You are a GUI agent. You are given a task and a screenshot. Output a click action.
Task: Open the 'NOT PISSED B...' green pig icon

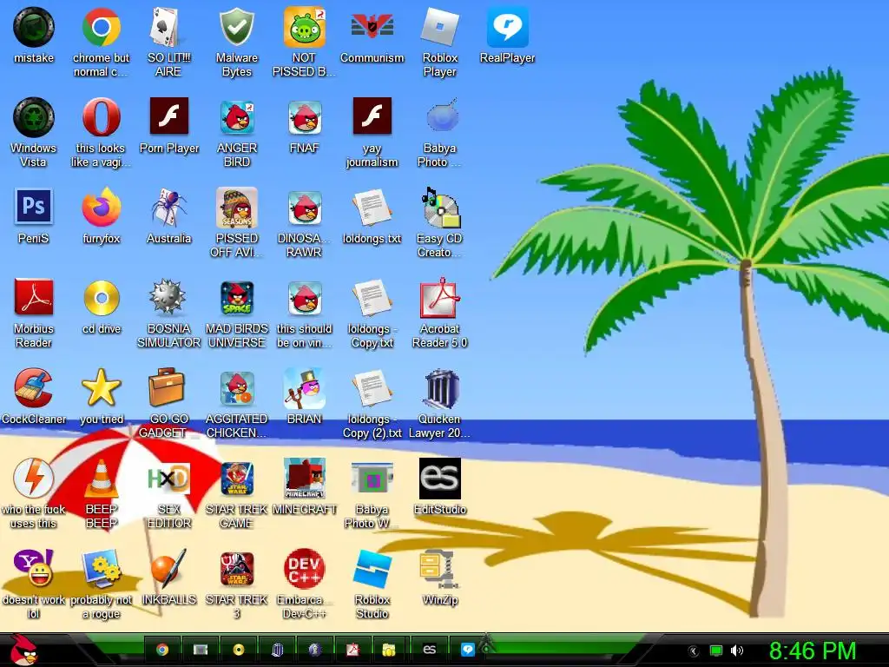305,27
